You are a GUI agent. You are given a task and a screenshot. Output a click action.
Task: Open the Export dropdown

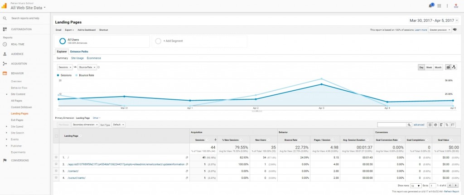click(69, 30)
